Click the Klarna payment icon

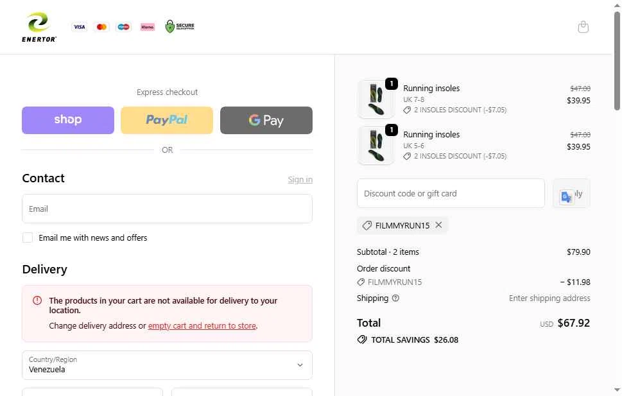(x=148, y=27)
